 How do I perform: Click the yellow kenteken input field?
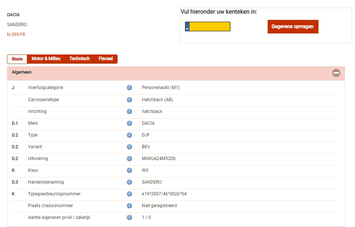point(210,26)
